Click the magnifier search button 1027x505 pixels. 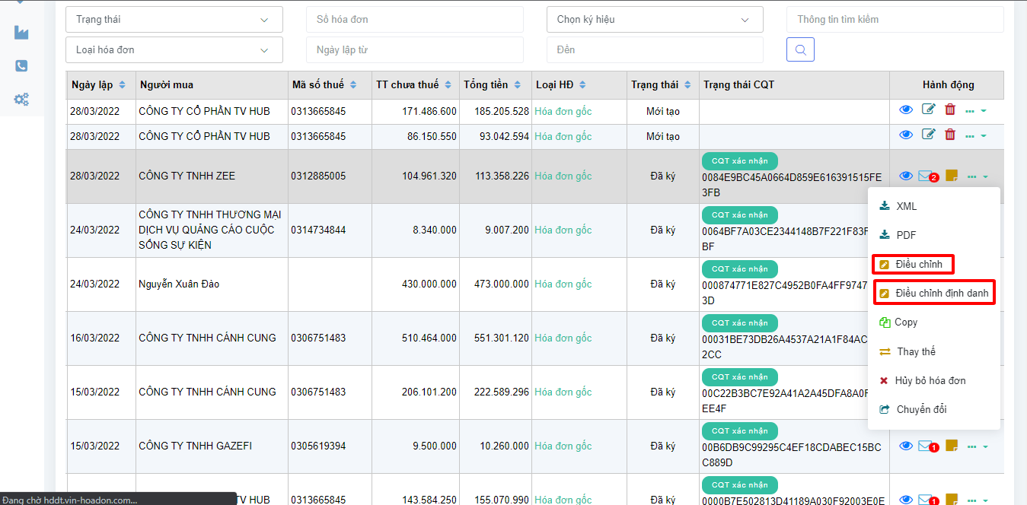800,49
